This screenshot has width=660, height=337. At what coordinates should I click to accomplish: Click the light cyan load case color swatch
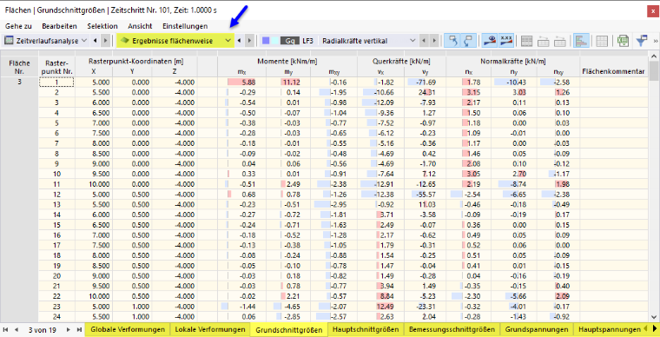[x=274, y=41]
